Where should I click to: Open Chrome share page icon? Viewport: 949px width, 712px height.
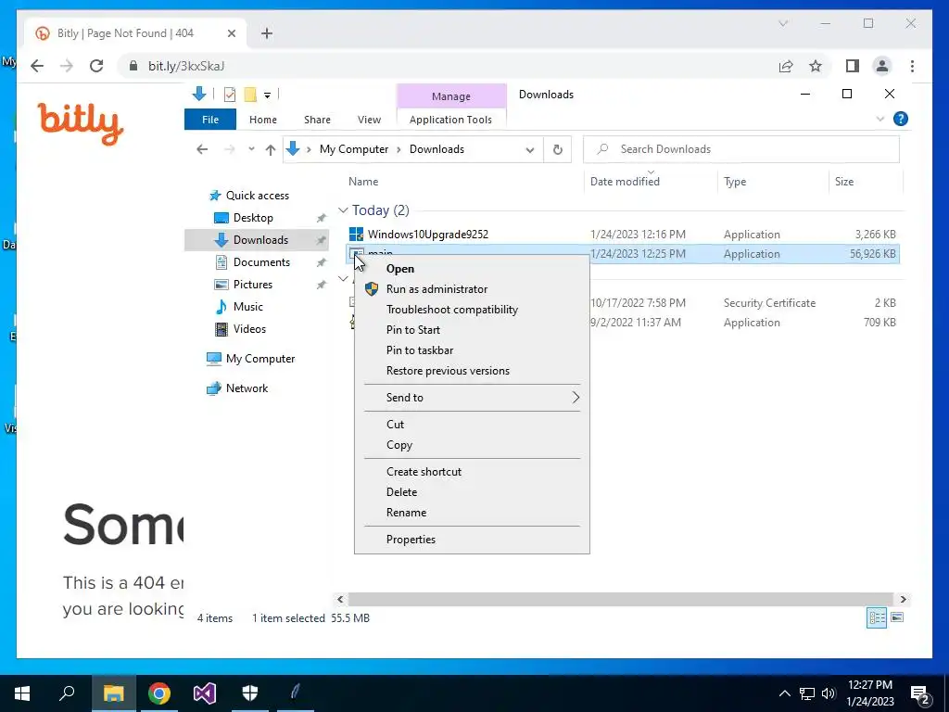click(x=786, y=66)
